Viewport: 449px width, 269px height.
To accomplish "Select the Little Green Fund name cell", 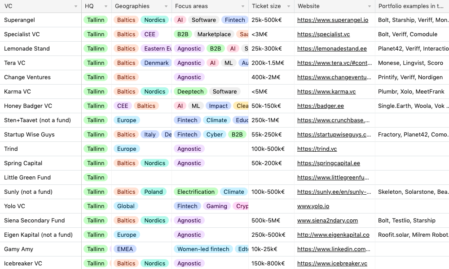I will click(x=41, y=177).
